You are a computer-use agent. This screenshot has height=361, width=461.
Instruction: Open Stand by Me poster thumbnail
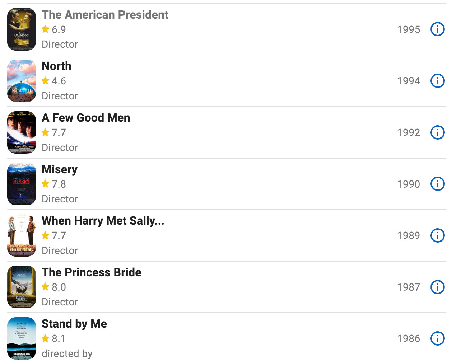tap(22, 338)
